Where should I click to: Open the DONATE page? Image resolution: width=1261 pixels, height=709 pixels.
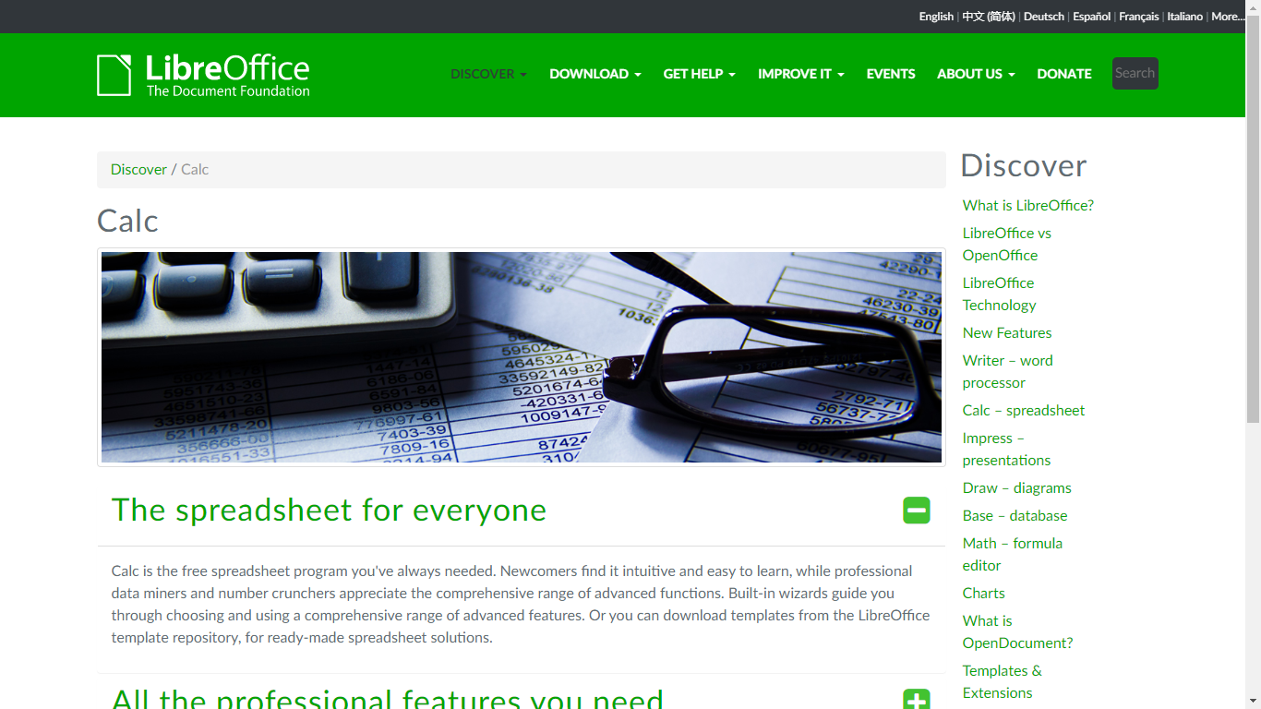coord(1064,74)
